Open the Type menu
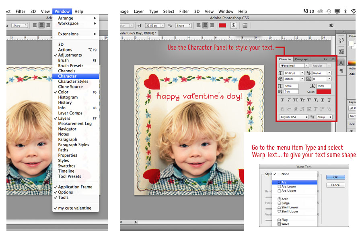Image resolution: width=362 pixels, height=241 pixels. coord(154,11)
